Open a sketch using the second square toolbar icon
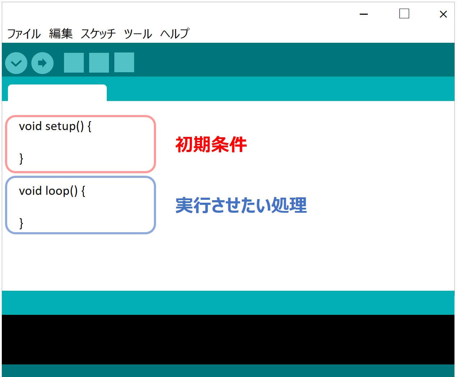Screen dimensions: 457x377 click(99, 63)
